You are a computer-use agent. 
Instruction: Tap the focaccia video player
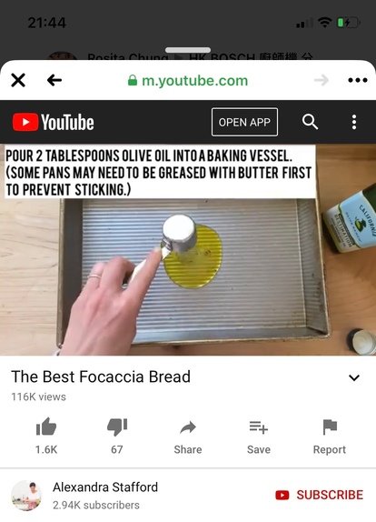pos(188,250)
